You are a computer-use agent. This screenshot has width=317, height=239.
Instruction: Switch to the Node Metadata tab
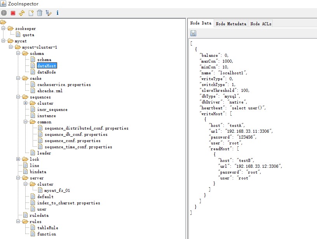(x=231, y=24)
